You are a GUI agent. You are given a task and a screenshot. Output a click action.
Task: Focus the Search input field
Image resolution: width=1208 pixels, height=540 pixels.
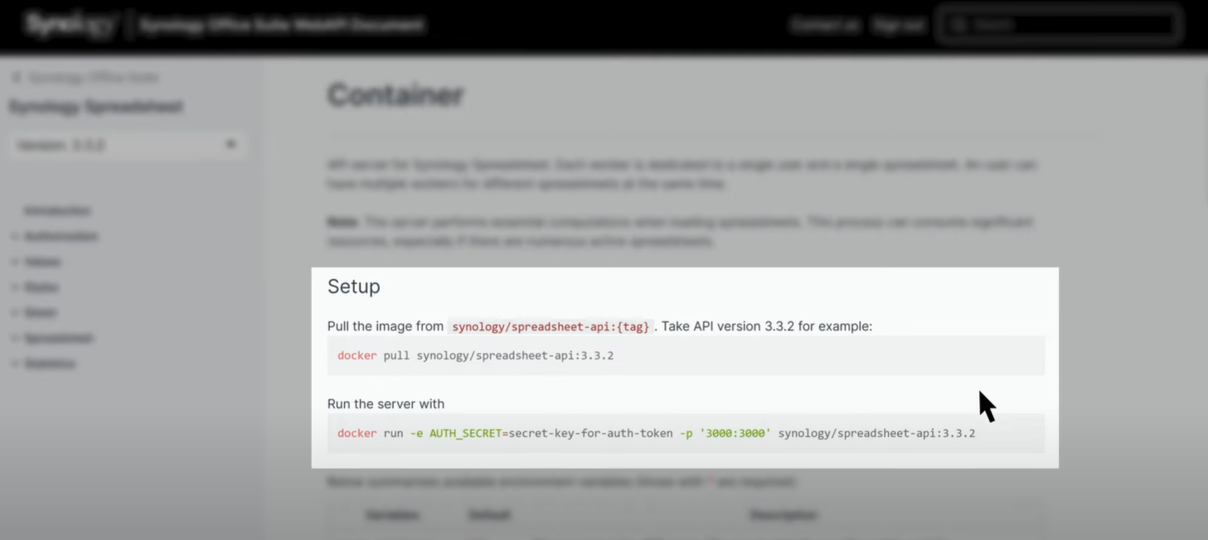tap(1059, 25)
